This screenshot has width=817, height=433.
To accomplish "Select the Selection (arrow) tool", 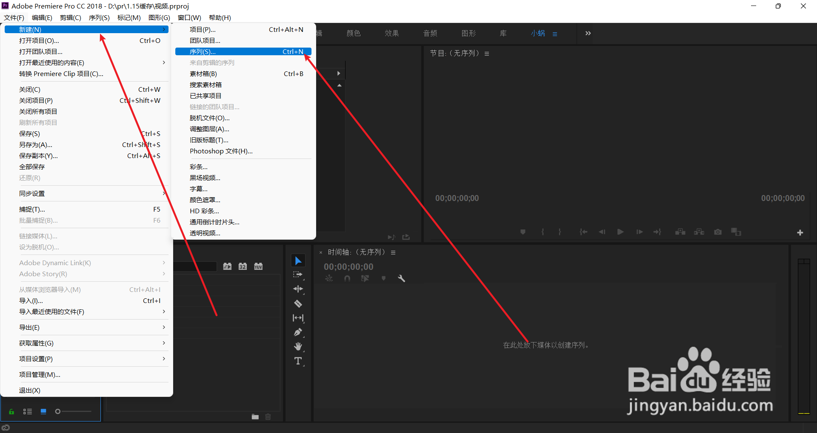I will click(298, 260).
